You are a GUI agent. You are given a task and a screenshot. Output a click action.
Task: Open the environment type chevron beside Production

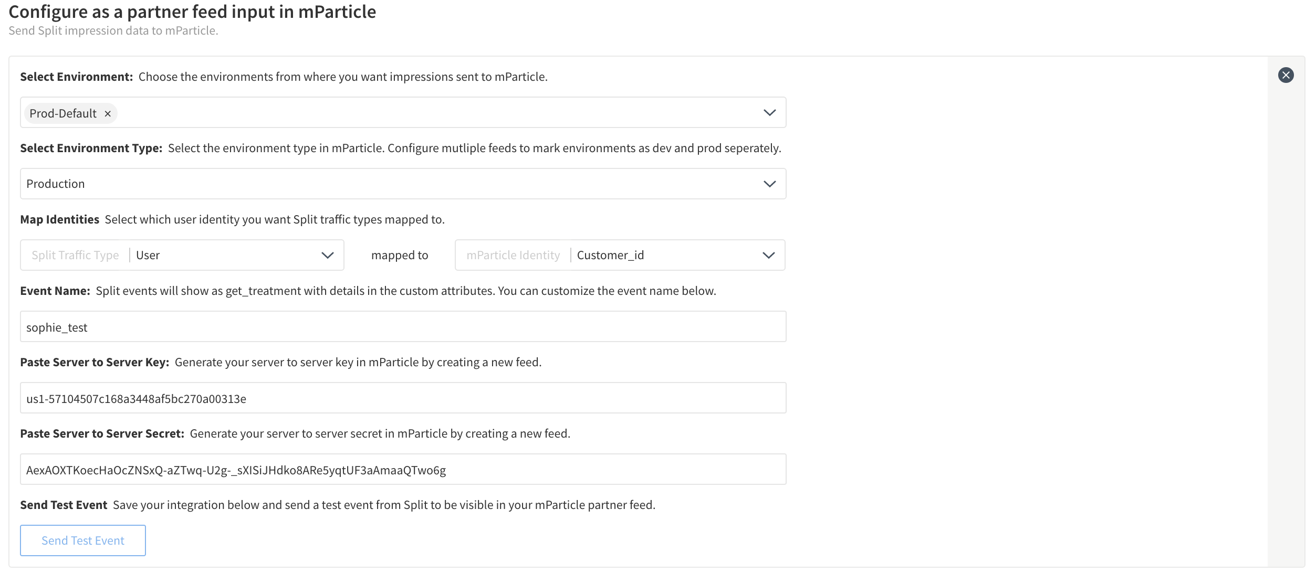[x=769, y=184]
